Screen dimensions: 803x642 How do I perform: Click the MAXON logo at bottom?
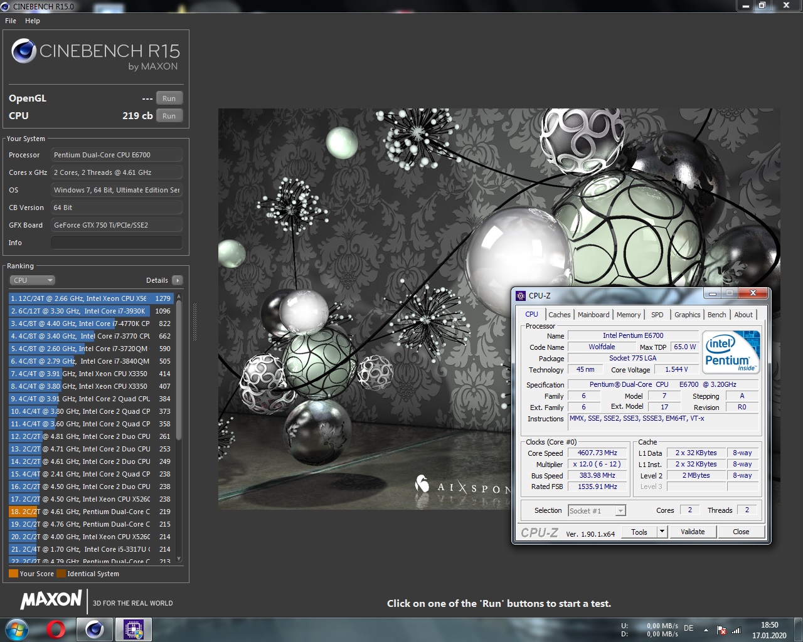pyautogui.click(x=51, y=599)
